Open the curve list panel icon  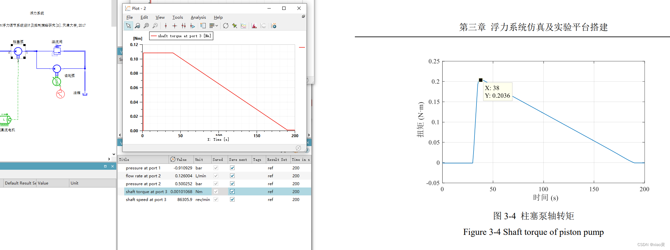[x=203, y=26]
